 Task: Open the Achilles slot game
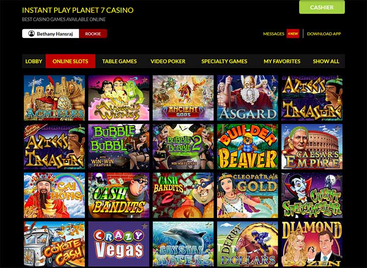(54, 98)
